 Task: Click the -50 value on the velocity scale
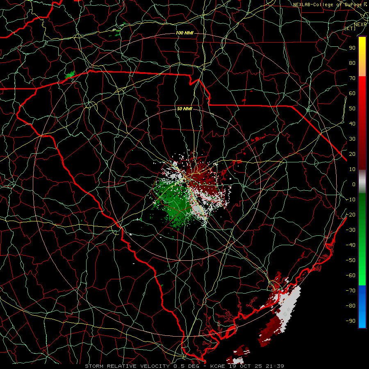[x=351, y=260]
